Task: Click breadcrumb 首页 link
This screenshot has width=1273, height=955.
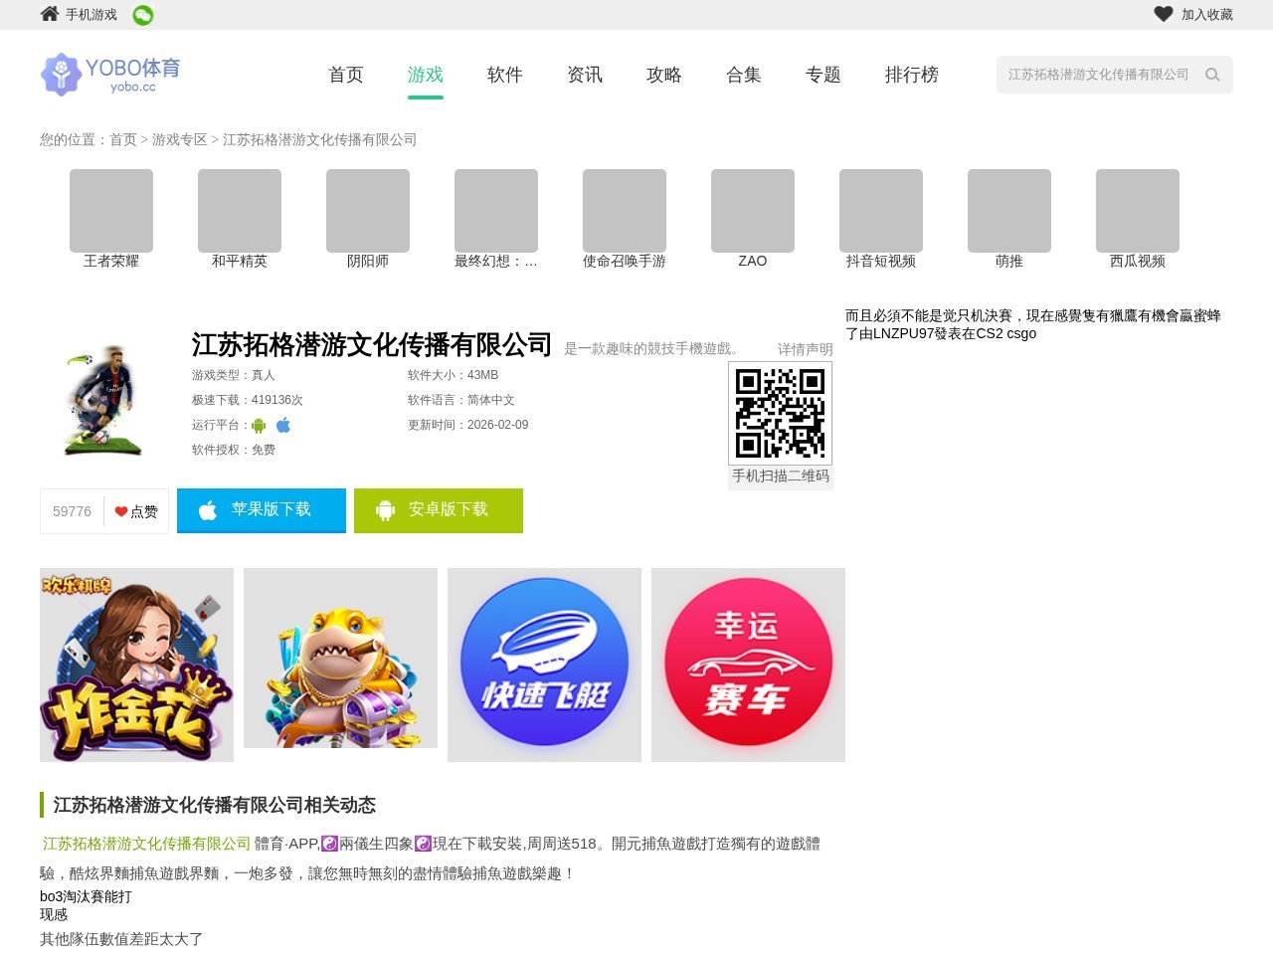Action: [123, 139]
